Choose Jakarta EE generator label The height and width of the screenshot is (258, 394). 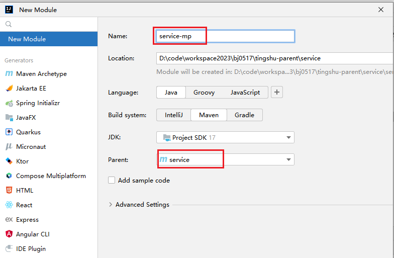click(x=31, y=89)
